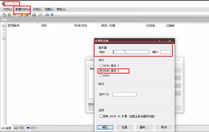Click the print toolbar icon

point(47,15)
